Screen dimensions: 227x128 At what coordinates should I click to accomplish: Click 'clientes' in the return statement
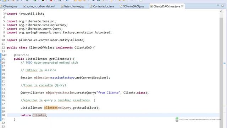(39, 115)
